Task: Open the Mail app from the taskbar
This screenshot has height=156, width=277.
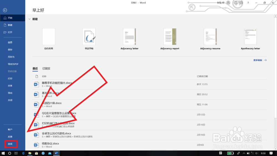Action: 50,153
